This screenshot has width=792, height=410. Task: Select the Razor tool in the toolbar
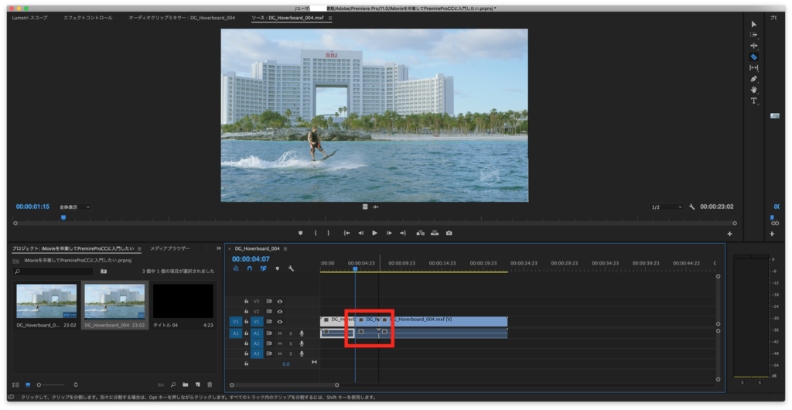point(754,56)
